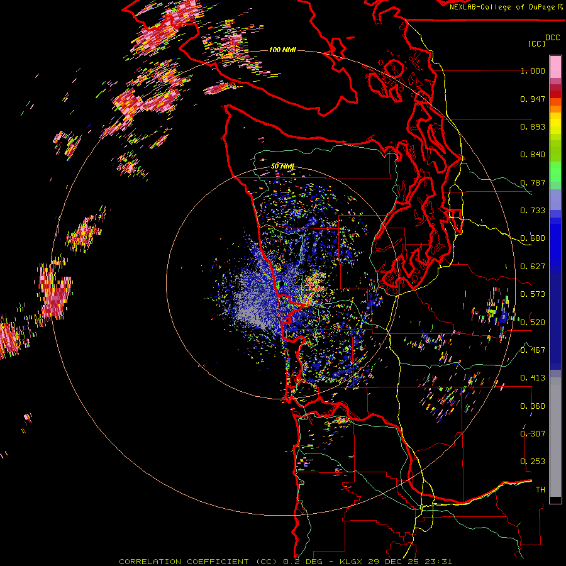Pick the gray segment near 0.307

click(555, 437)
